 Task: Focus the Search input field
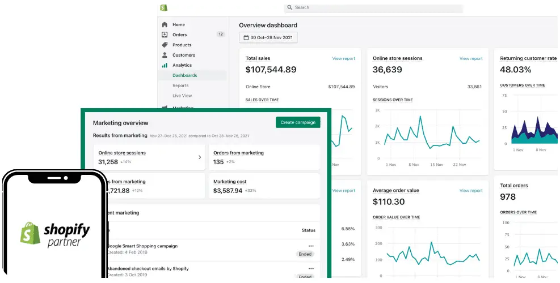pos(373,7)
